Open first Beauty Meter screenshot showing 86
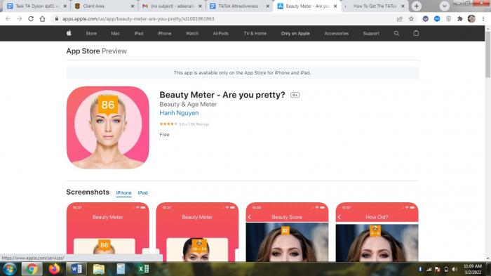Image resolution: width=491 pixels, height=276 pixels. (x=108, y=232)
